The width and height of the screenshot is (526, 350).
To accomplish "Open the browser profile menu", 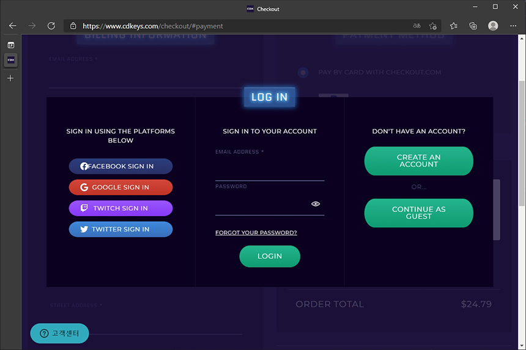I will [493, 26].
